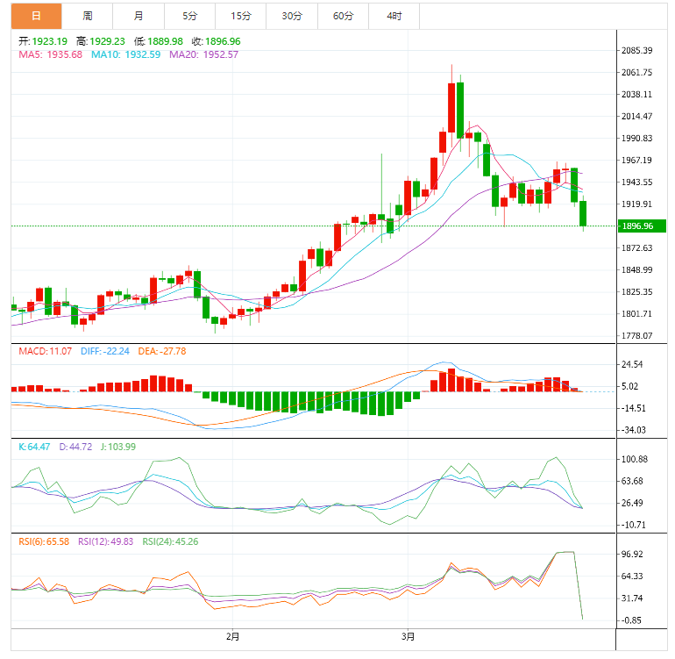The height and width of the screenshot is (659, 675).
Task: Click the MACD: 11.07 indicator label
Action: pos(46,351)
